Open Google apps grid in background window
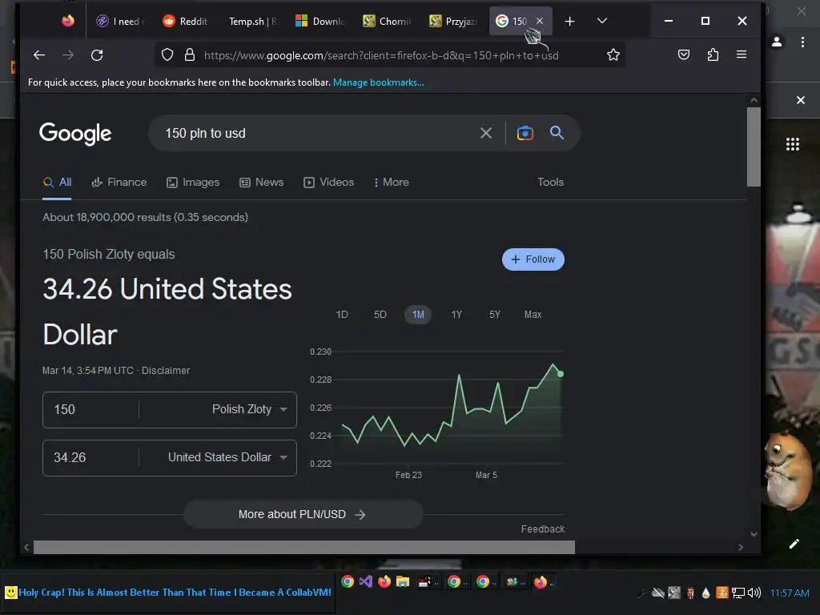This screenshot has height=615, width=820. (x=792, y=144)
